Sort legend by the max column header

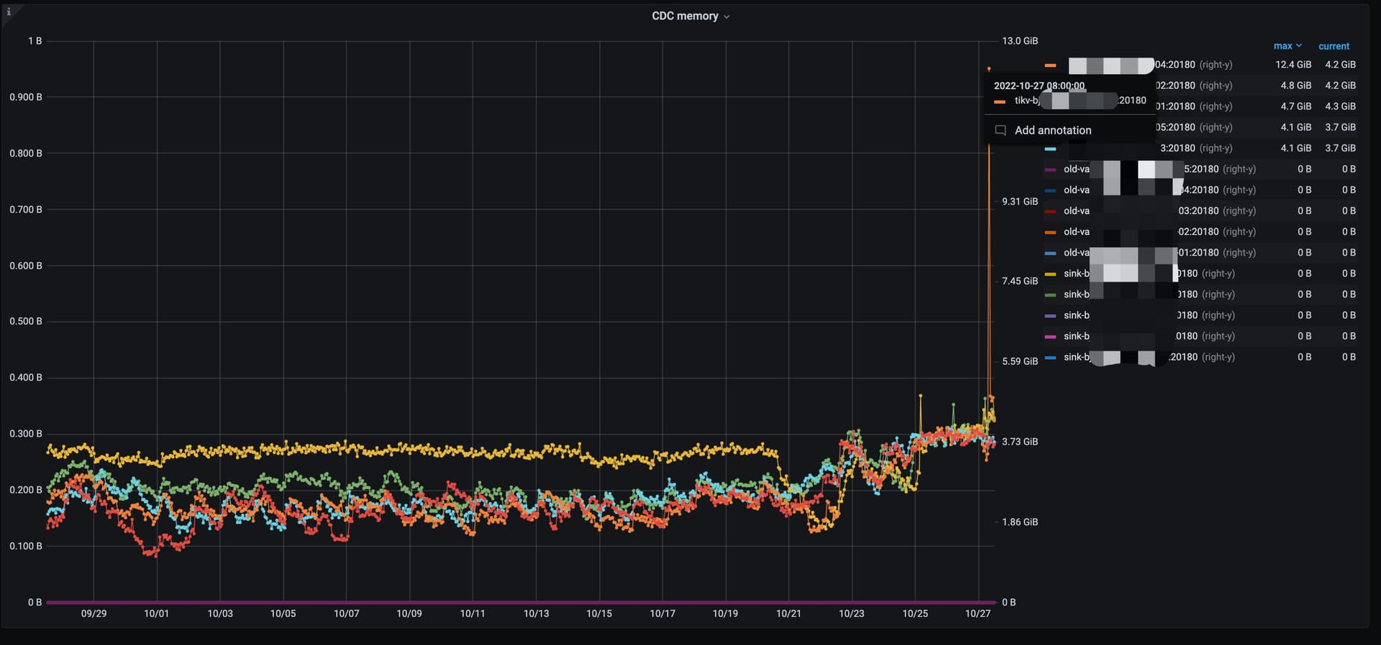click(1282, 46)
